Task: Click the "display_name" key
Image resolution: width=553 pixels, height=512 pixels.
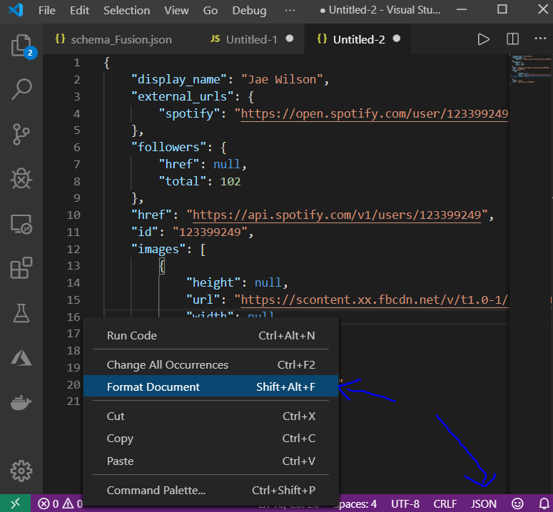Action: pyautogui.click(x=179, y=80)
